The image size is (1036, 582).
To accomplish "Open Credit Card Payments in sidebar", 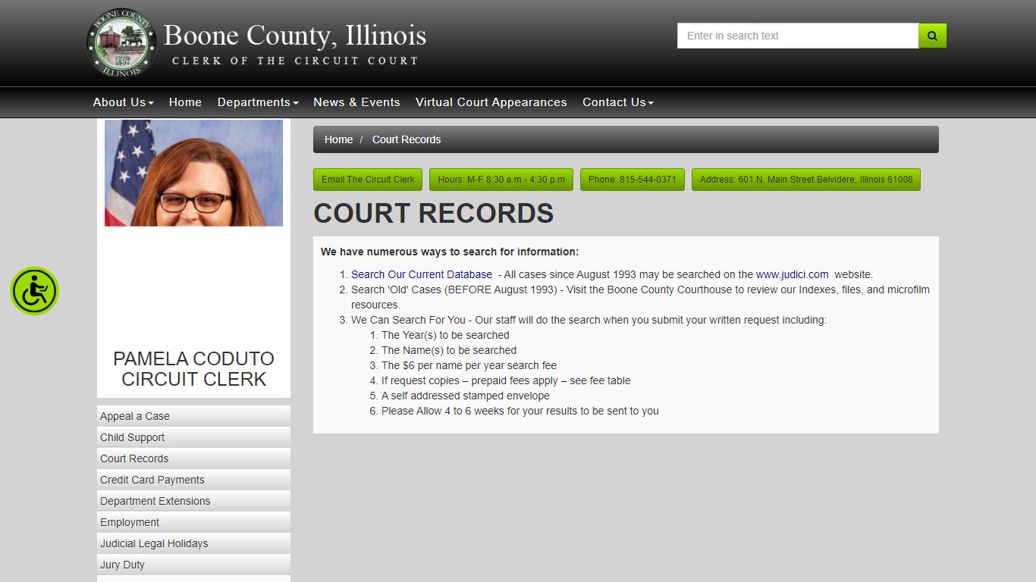I will click(193, 480).
